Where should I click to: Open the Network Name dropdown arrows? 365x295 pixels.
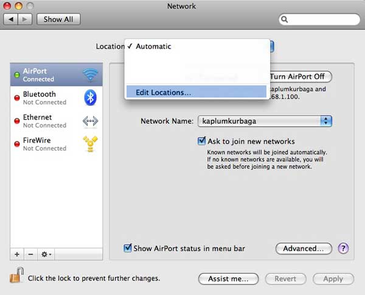[x=326, y=121]
